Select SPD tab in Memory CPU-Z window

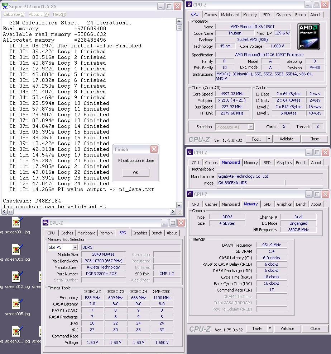(x=267, y=204)
